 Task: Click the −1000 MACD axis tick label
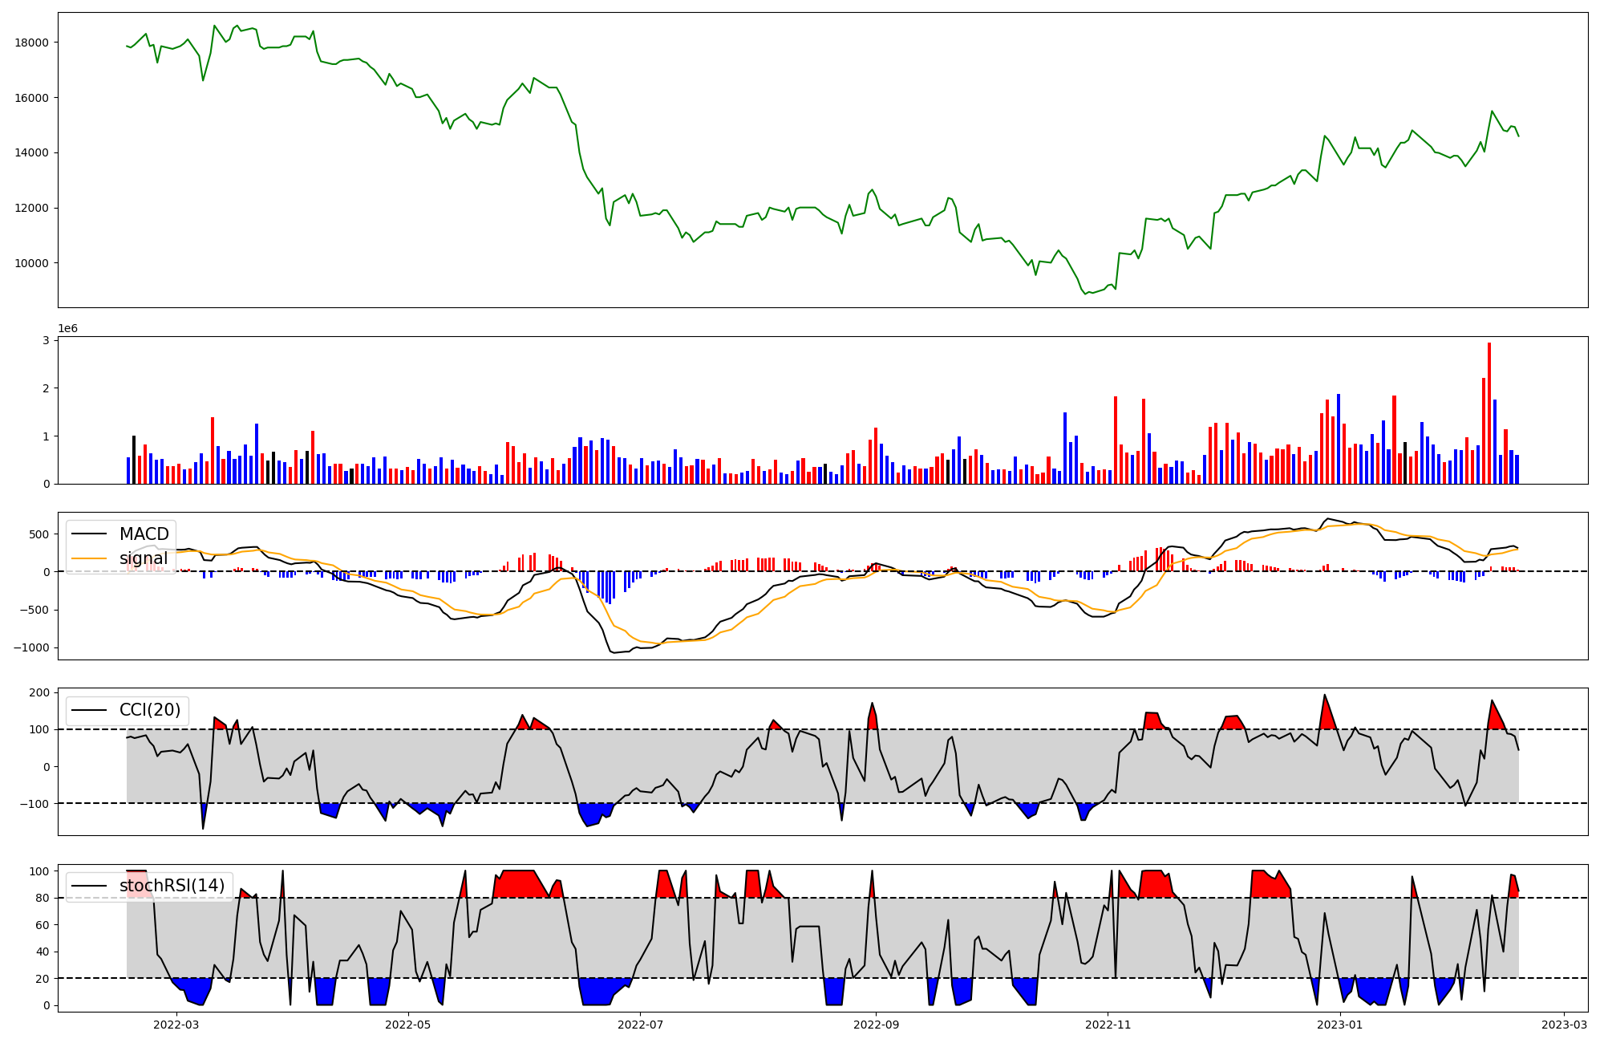click(31, 648)
